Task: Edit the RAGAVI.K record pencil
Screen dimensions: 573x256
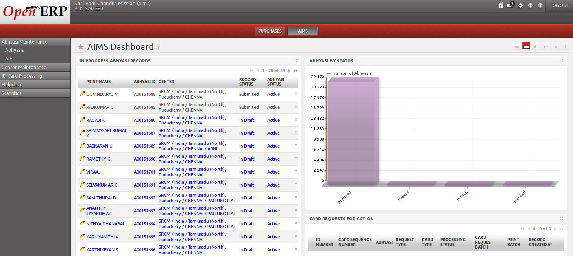Action: pyautogui.click(x=82, y=119)
